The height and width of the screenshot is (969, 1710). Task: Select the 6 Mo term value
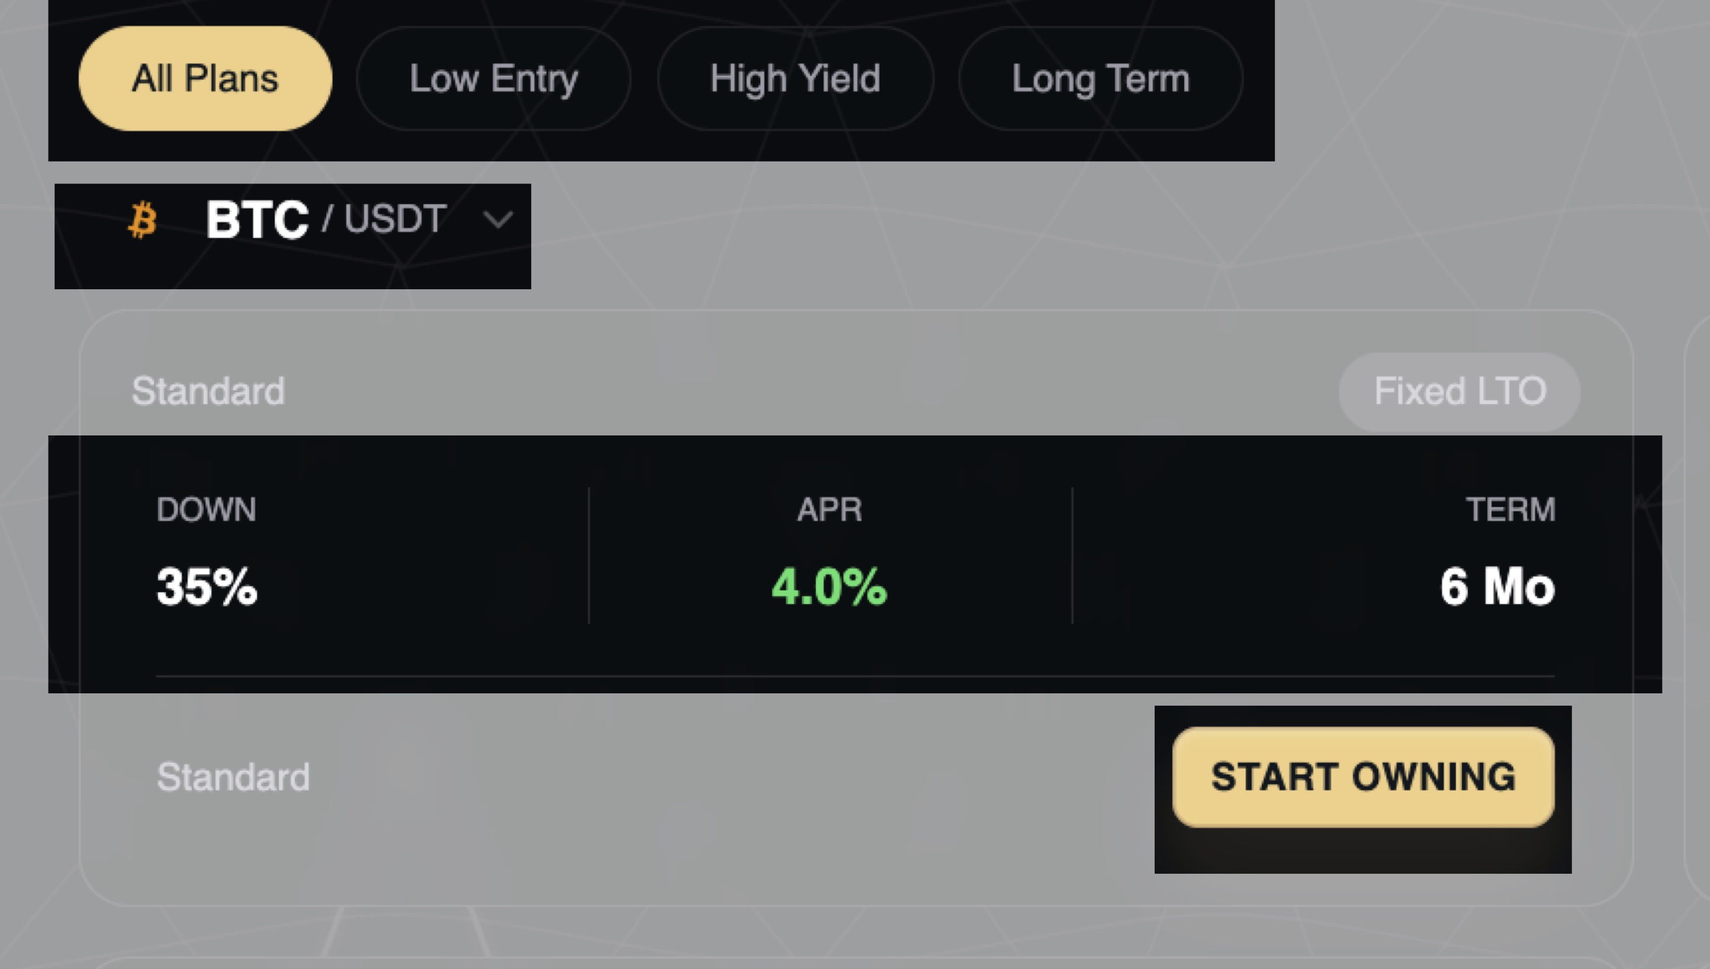[x=1497, y=587]
